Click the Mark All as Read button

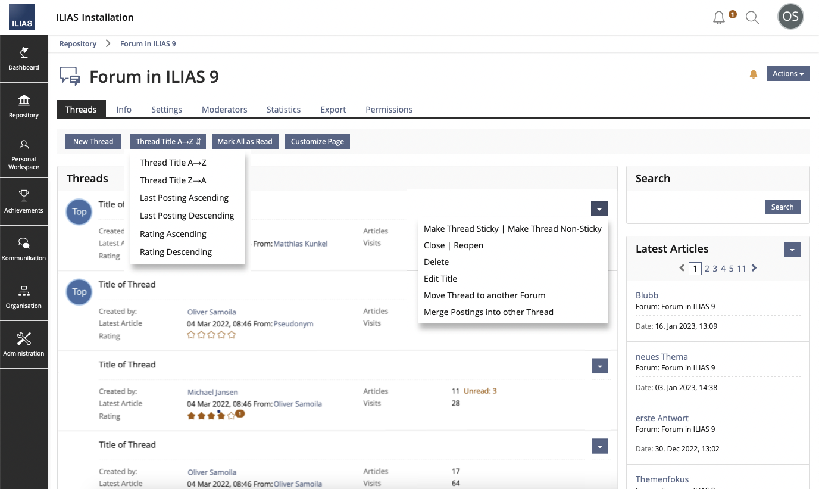click(245, 142)
